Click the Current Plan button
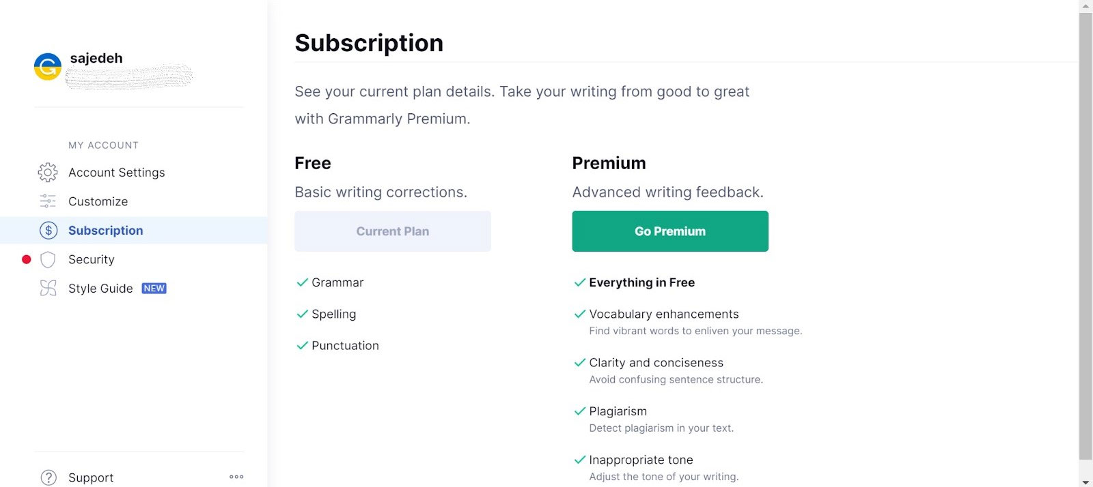Screen dimensions: 1093x487 [393, 231]
